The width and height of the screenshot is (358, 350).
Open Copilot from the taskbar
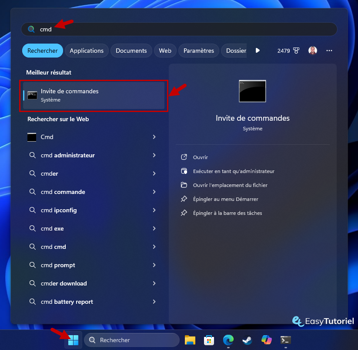click(266, 340)
